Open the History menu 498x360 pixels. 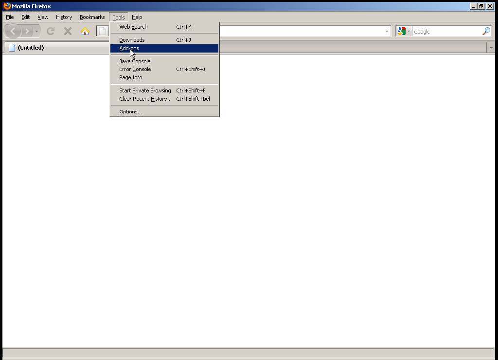(64, 17)
